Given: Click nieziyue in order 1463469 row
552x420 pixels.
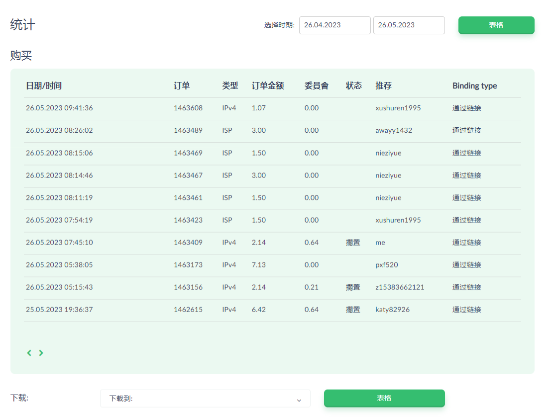Looking at the screenshot, I should coord(388,153).
